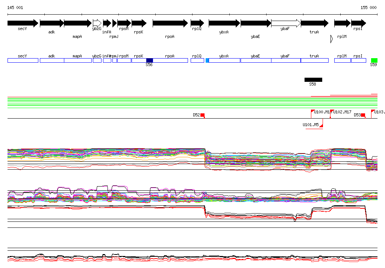Select the red D52 terminator marker
The height and width of the screenshot is (268, 385).
tap(203, 115)
